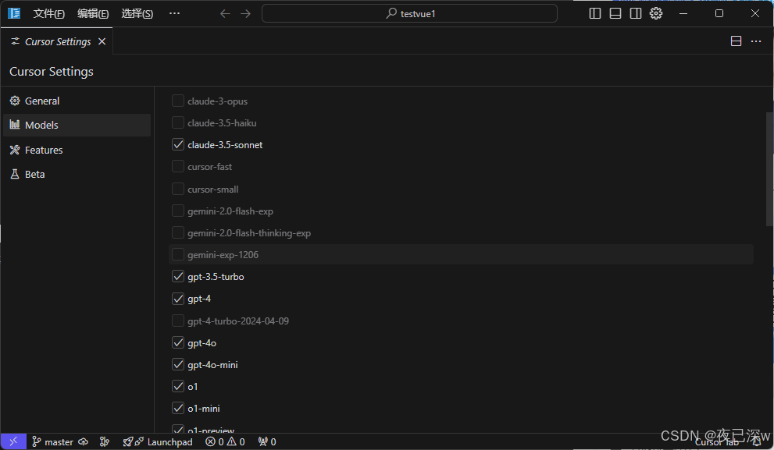The width and height of the screenshot is (774, 450).
Task: Click the Cursor app logo icon
Action: [x=14, y=13]
